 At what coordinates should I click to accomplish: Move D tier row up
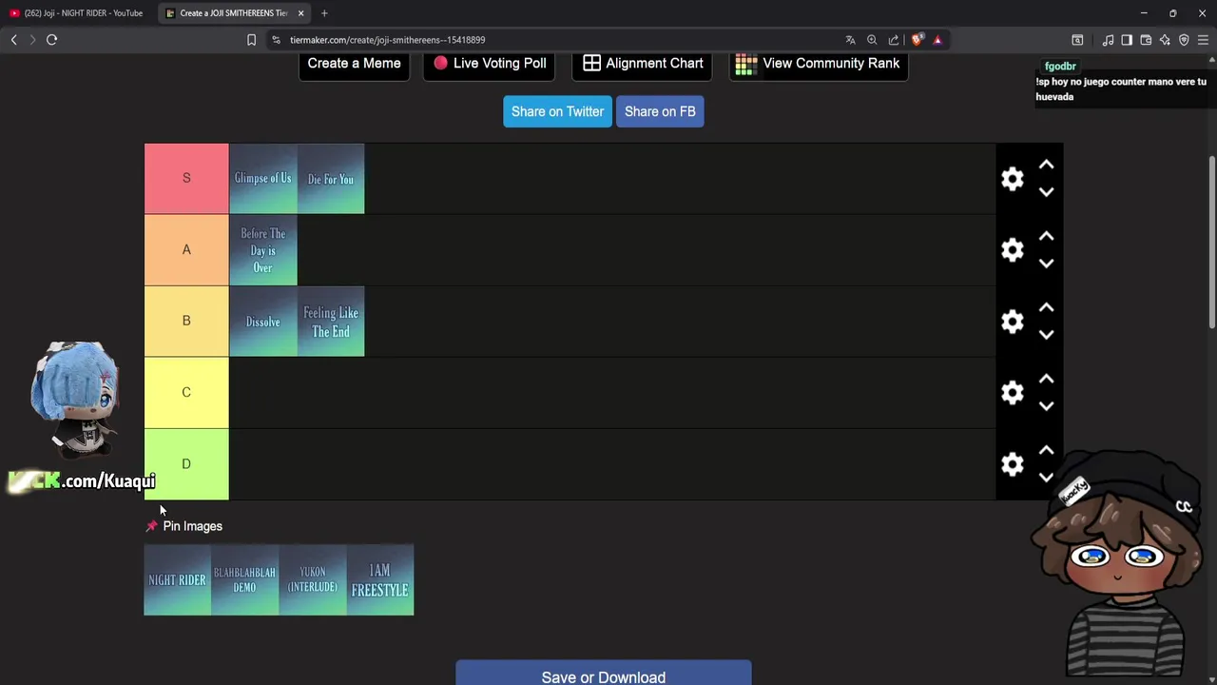coord(1046,450)
